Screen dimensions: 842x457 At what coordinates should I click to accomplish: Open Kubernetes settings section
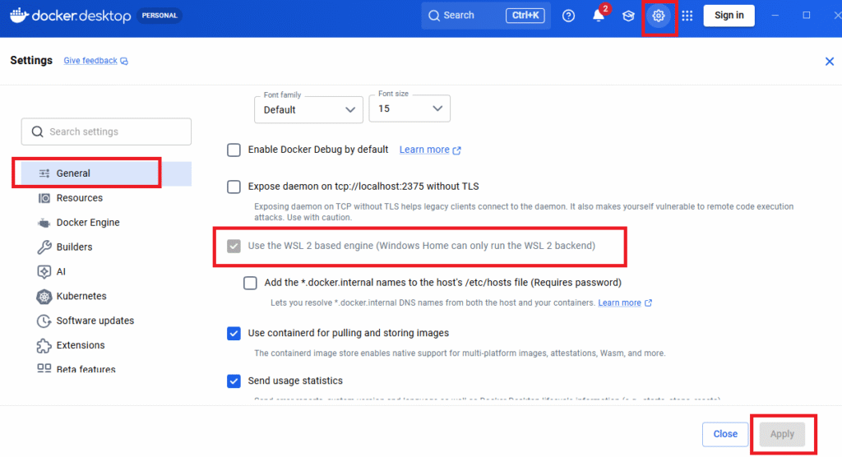[x=106, y=297]
